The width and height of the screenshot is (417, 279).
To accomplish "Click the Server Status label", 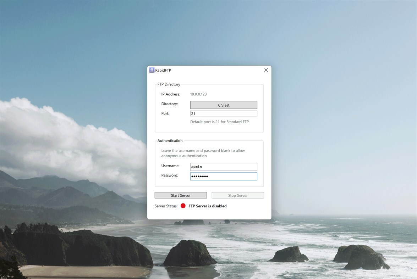I will pos(166,206).
